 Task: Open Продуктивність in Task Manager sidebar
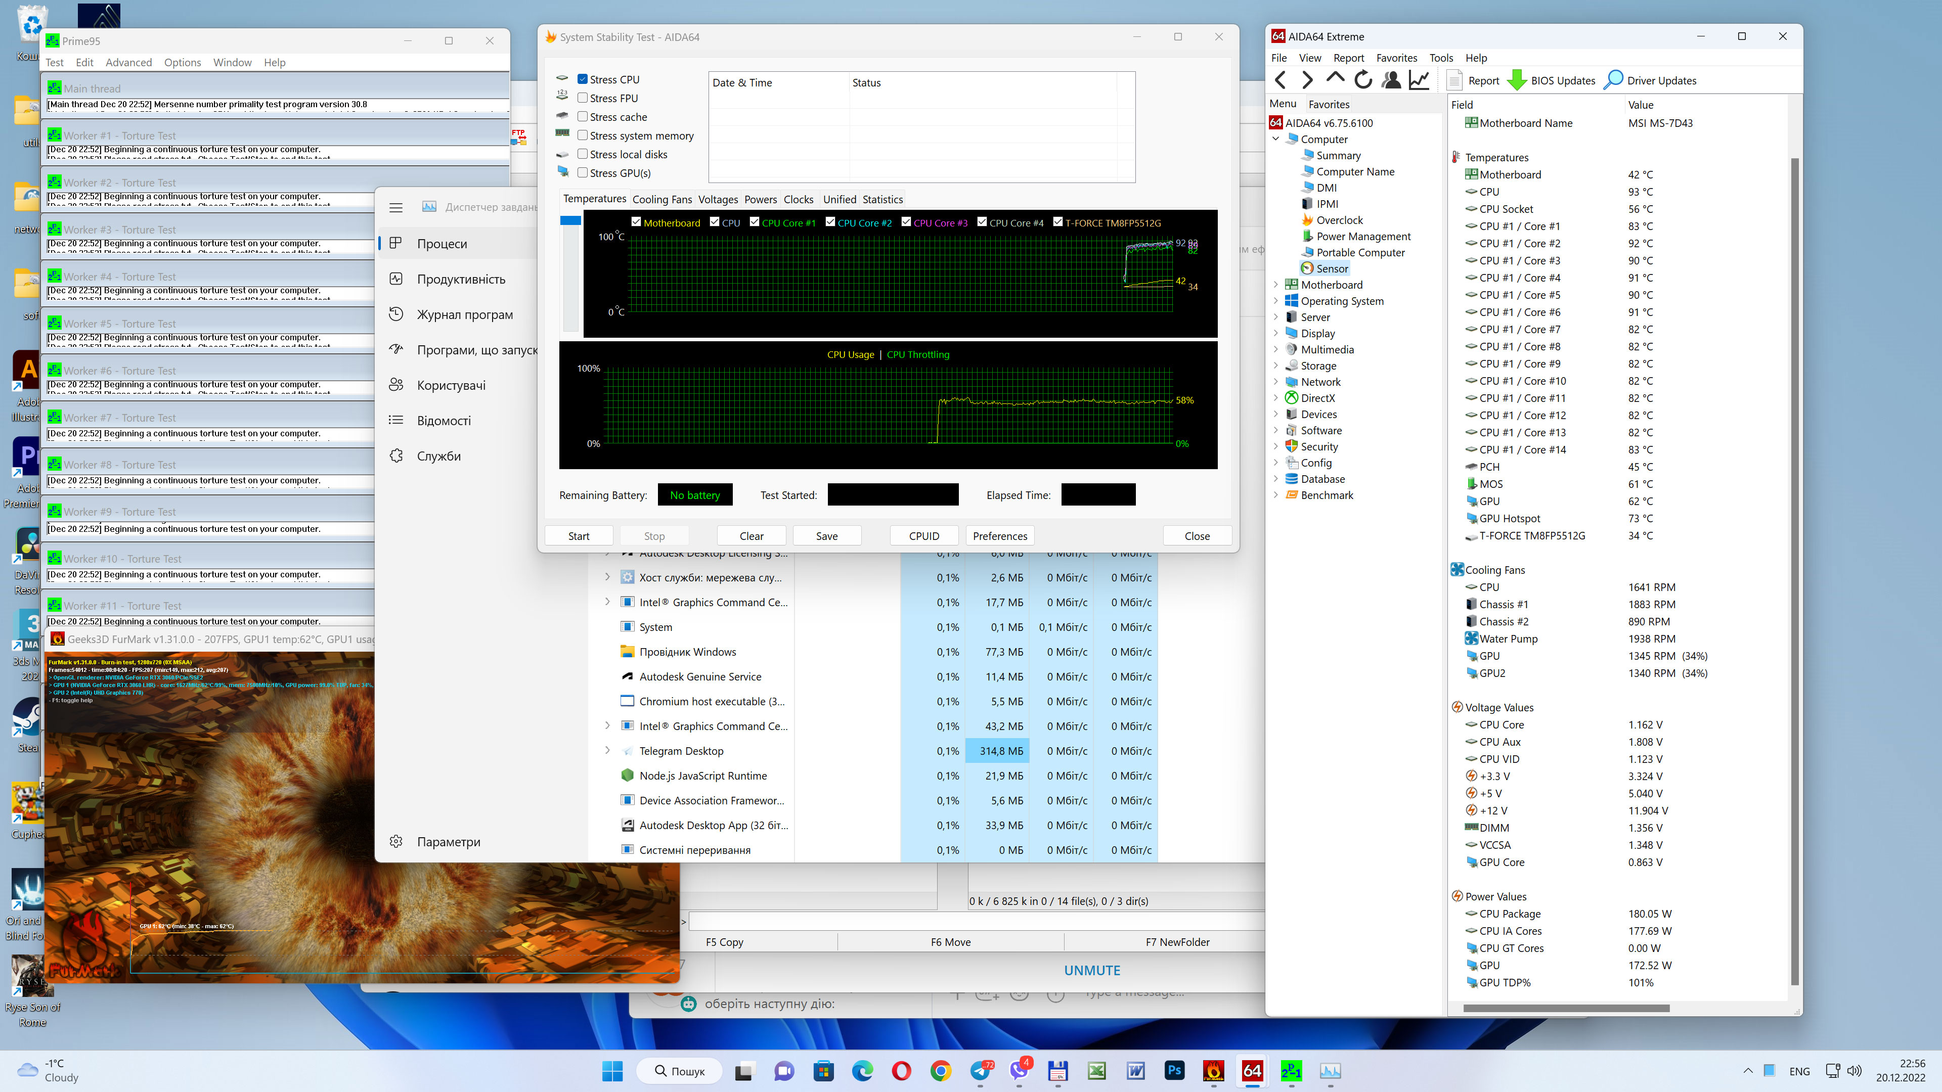point(461,279)
